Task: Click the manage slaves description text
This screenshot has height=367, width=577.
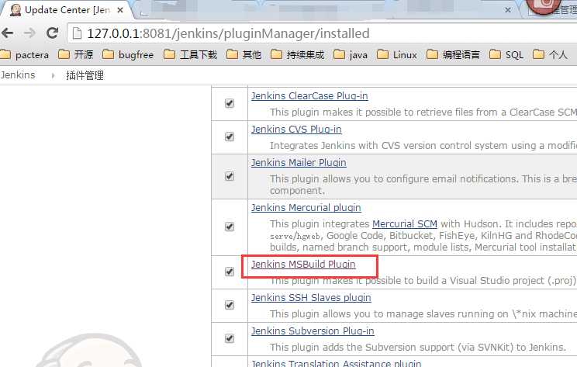Action: click(423, 314)
